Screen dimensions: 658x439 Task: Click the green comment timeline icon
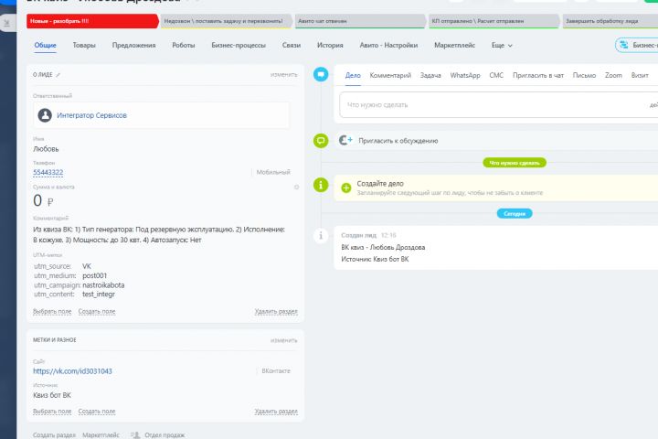[321, 140]
